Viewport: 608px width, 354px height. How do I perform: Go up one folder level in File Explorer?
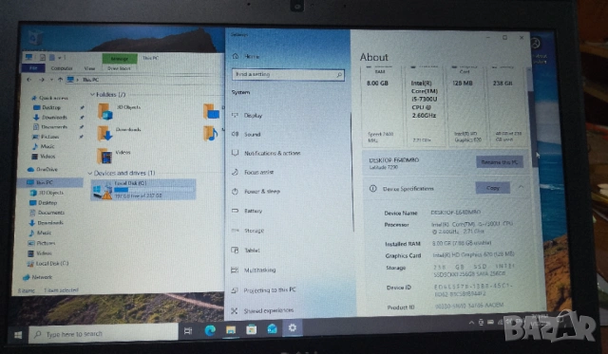[x=60, y=80]
